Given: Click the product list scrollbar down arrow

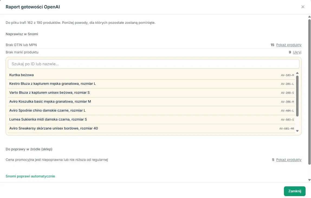Looking at the screenshot, I should (297, 131).
